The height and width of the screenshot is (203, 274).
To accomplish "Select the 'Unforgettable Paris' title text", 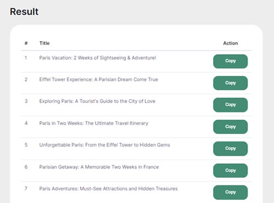I will pyautogui.click(x=105, y=145).
